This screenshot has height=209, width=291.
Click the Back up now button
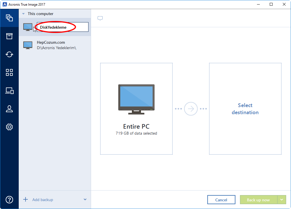click(x=258, y=200)
